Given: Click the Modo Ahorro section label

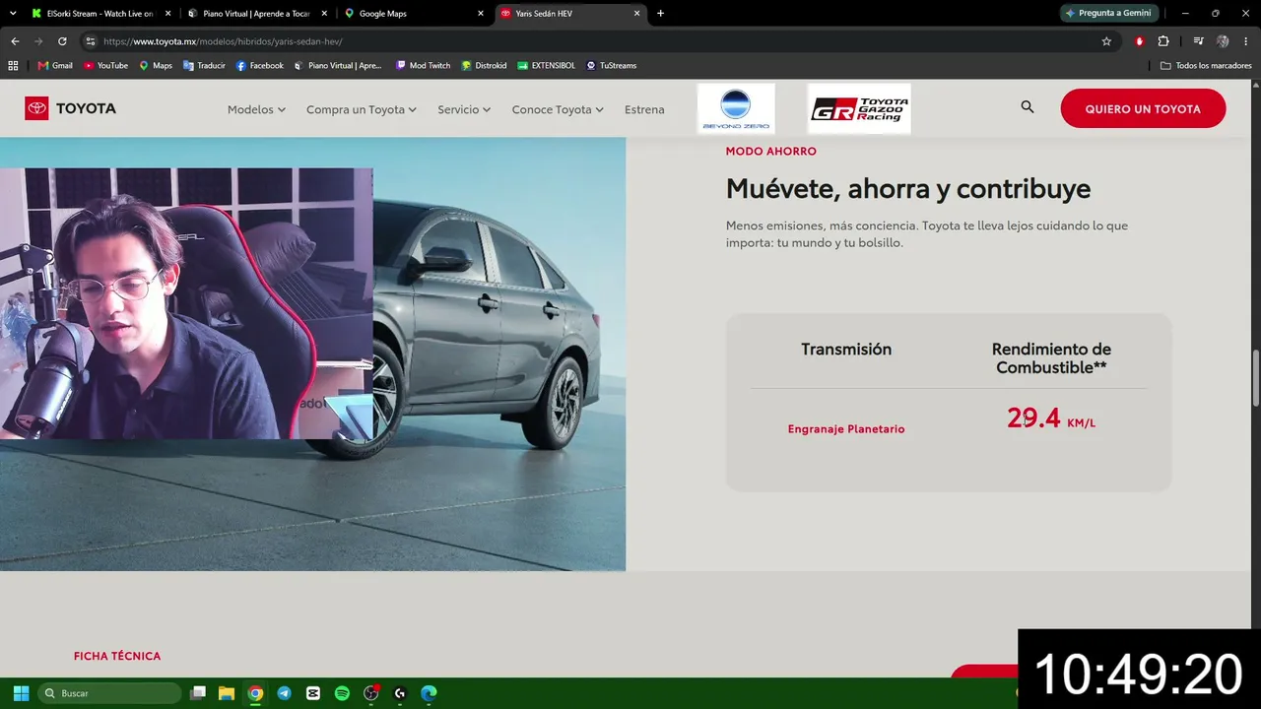Looking at the screenshot, I should 771,152.
